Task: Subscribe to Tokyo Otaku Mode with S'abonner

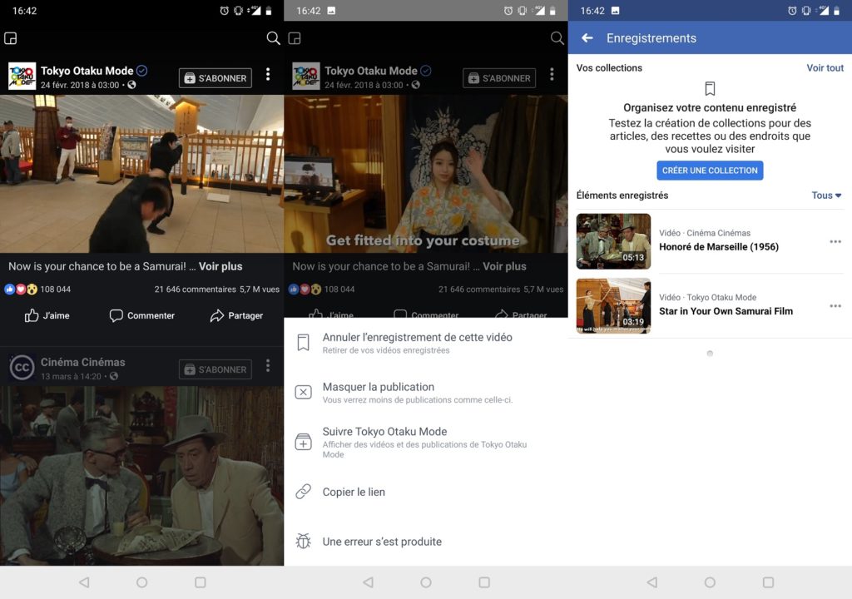Action: click(215, 78)
